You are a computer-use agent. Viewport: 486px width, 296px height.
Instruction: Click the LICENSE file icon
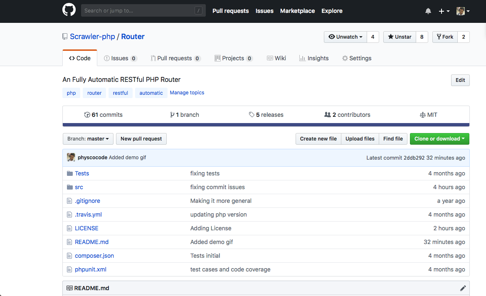(69, 228)
